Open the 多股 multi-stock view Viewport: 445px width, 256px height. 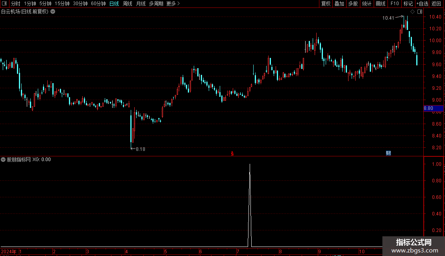click(353, 4)
